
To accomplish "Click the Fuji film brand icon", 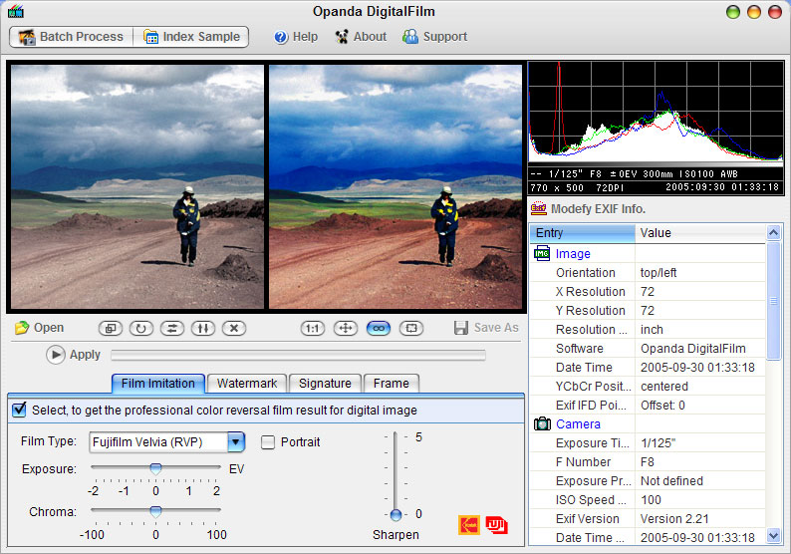I will pos(497,525).
